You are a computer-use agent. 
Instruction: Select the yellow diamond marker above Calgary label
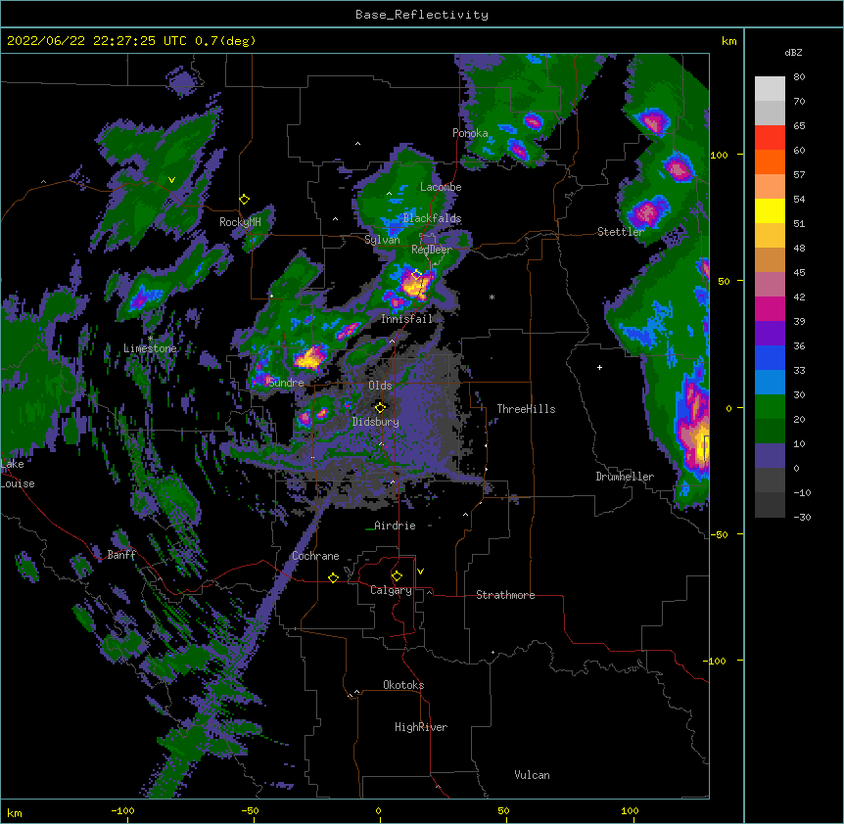(397, 576)
